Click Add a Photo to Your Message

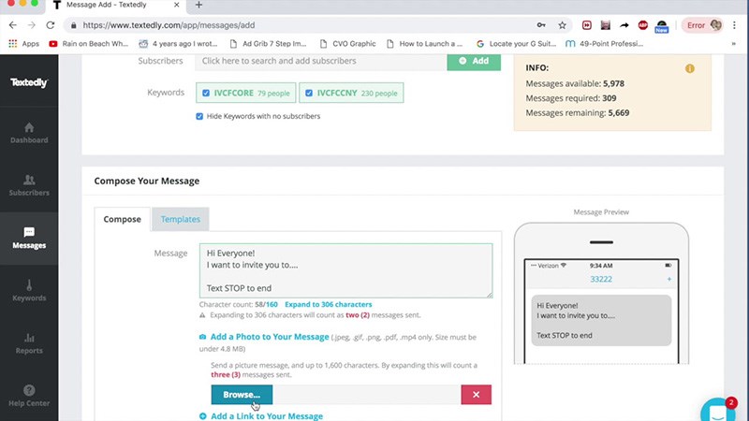[x=270, y=337]
